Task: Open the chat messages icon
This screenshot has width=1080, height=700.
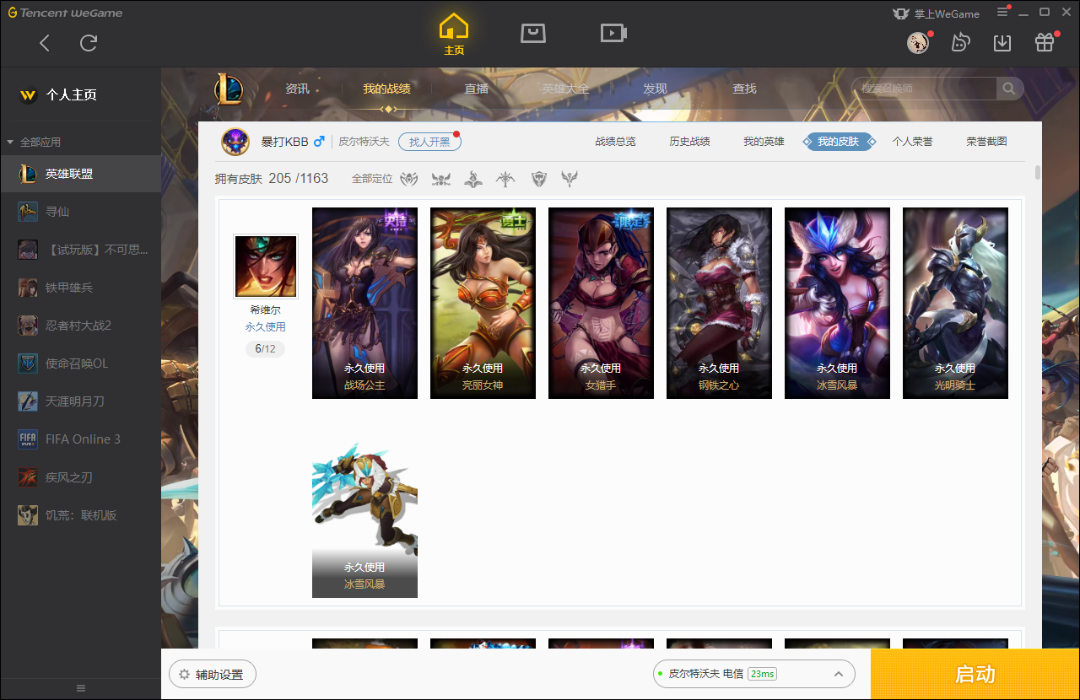Action: pyautogui.click(x=960, y=43)
